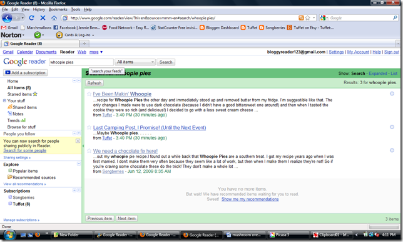Open the People you follow options menu
The image size is (403, 242).
tap(79, 133)
